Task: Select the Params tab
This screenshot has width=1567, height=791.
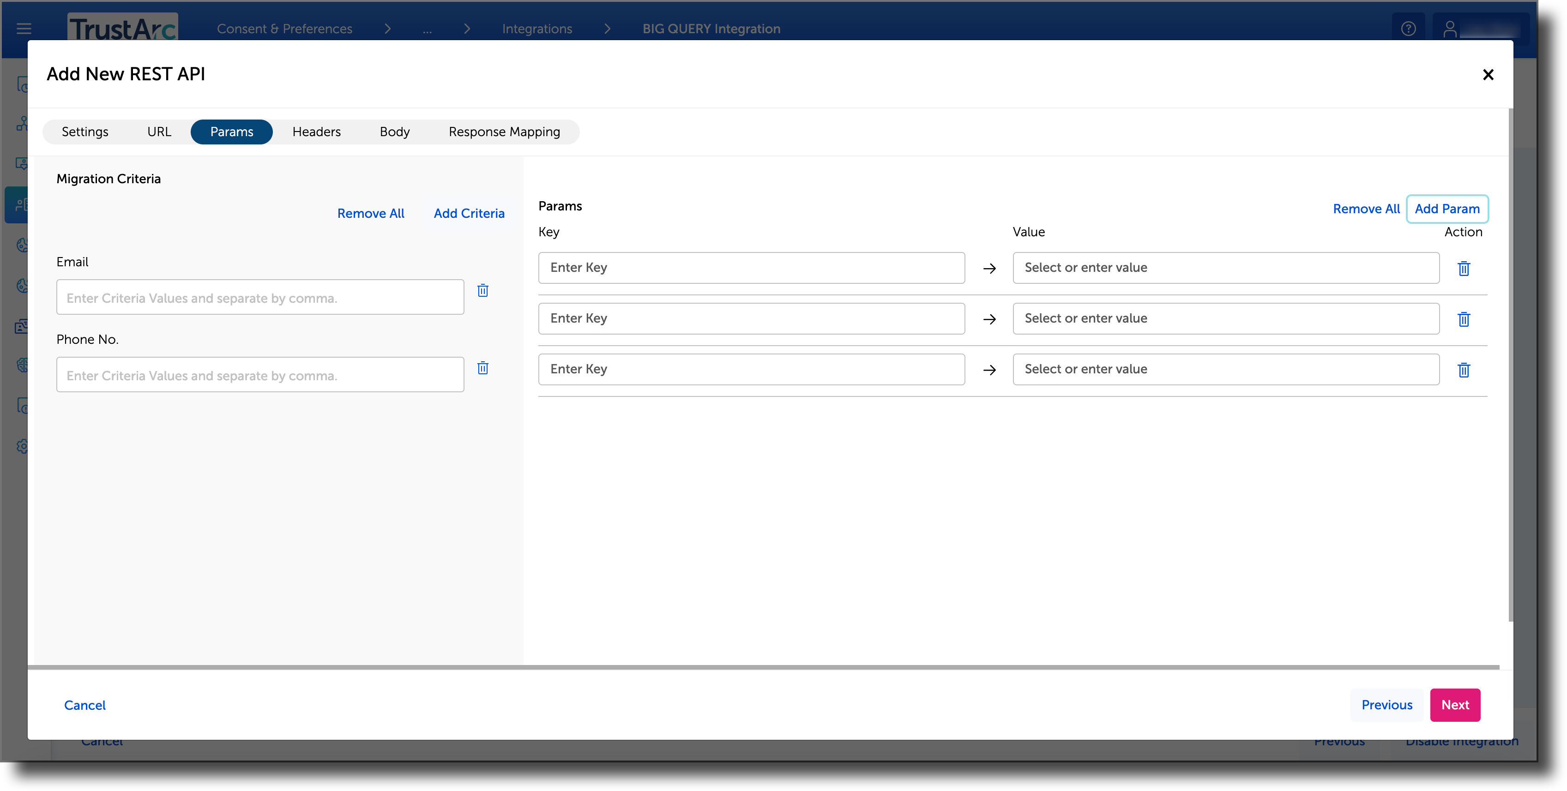Action: pyautogui.click(x=232, y=132)
